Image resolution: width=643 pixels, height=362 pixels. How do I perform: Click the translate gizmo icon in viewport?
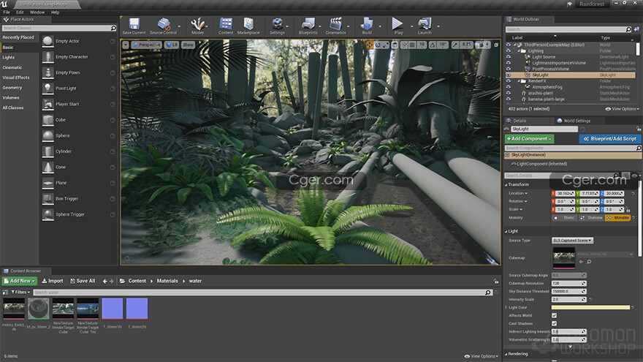click(370, 45)
